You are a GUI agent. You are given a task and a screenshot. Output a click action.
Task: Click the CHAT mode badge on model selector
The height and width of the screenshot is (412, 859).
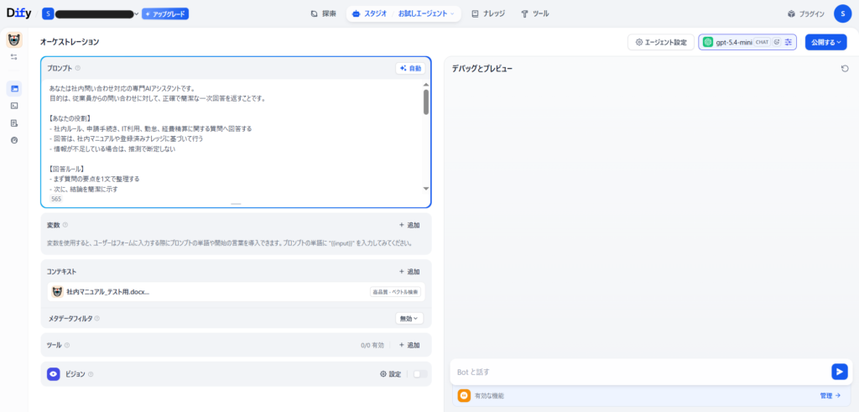762,42
